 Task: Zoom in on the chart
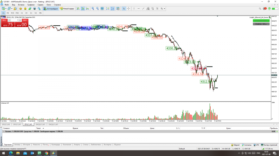point(93,8)
